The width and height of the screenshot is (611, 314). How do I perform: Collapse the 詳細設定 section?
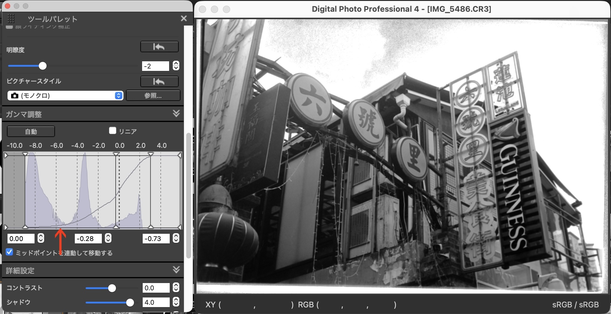tap(176, 270)
